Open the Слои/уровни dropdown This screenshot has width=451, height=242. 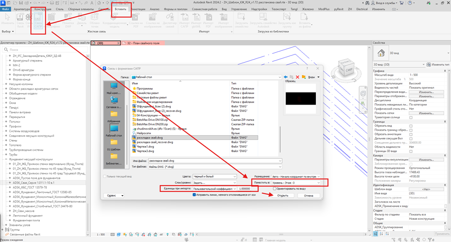214,183
